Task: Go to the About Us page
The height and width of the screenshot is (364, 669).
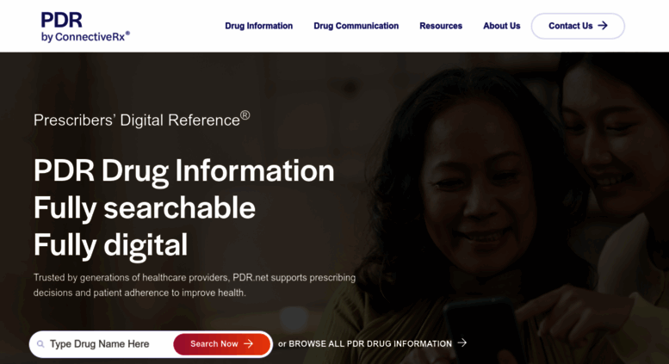Action: (501, 26)
